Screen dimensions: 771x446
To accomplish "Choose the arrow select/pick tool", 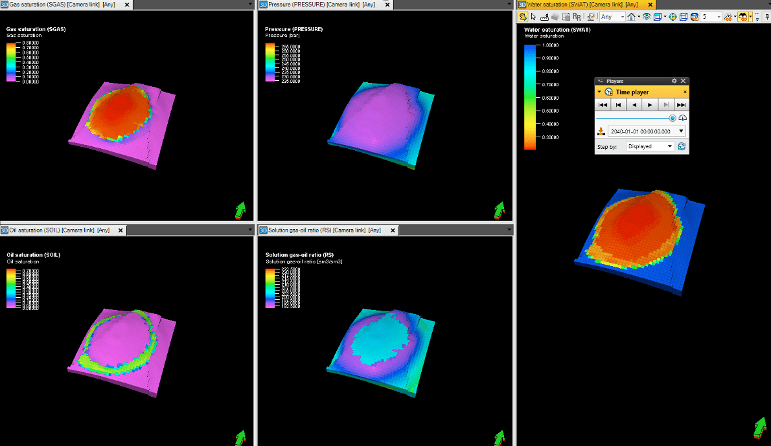I will tap(533, 17).
